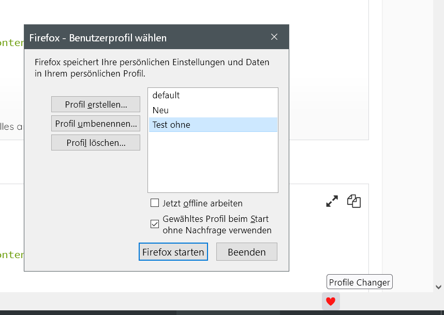Select the default profile in list
This screenshot has height=315, width=444.
(x=166, y=95)
